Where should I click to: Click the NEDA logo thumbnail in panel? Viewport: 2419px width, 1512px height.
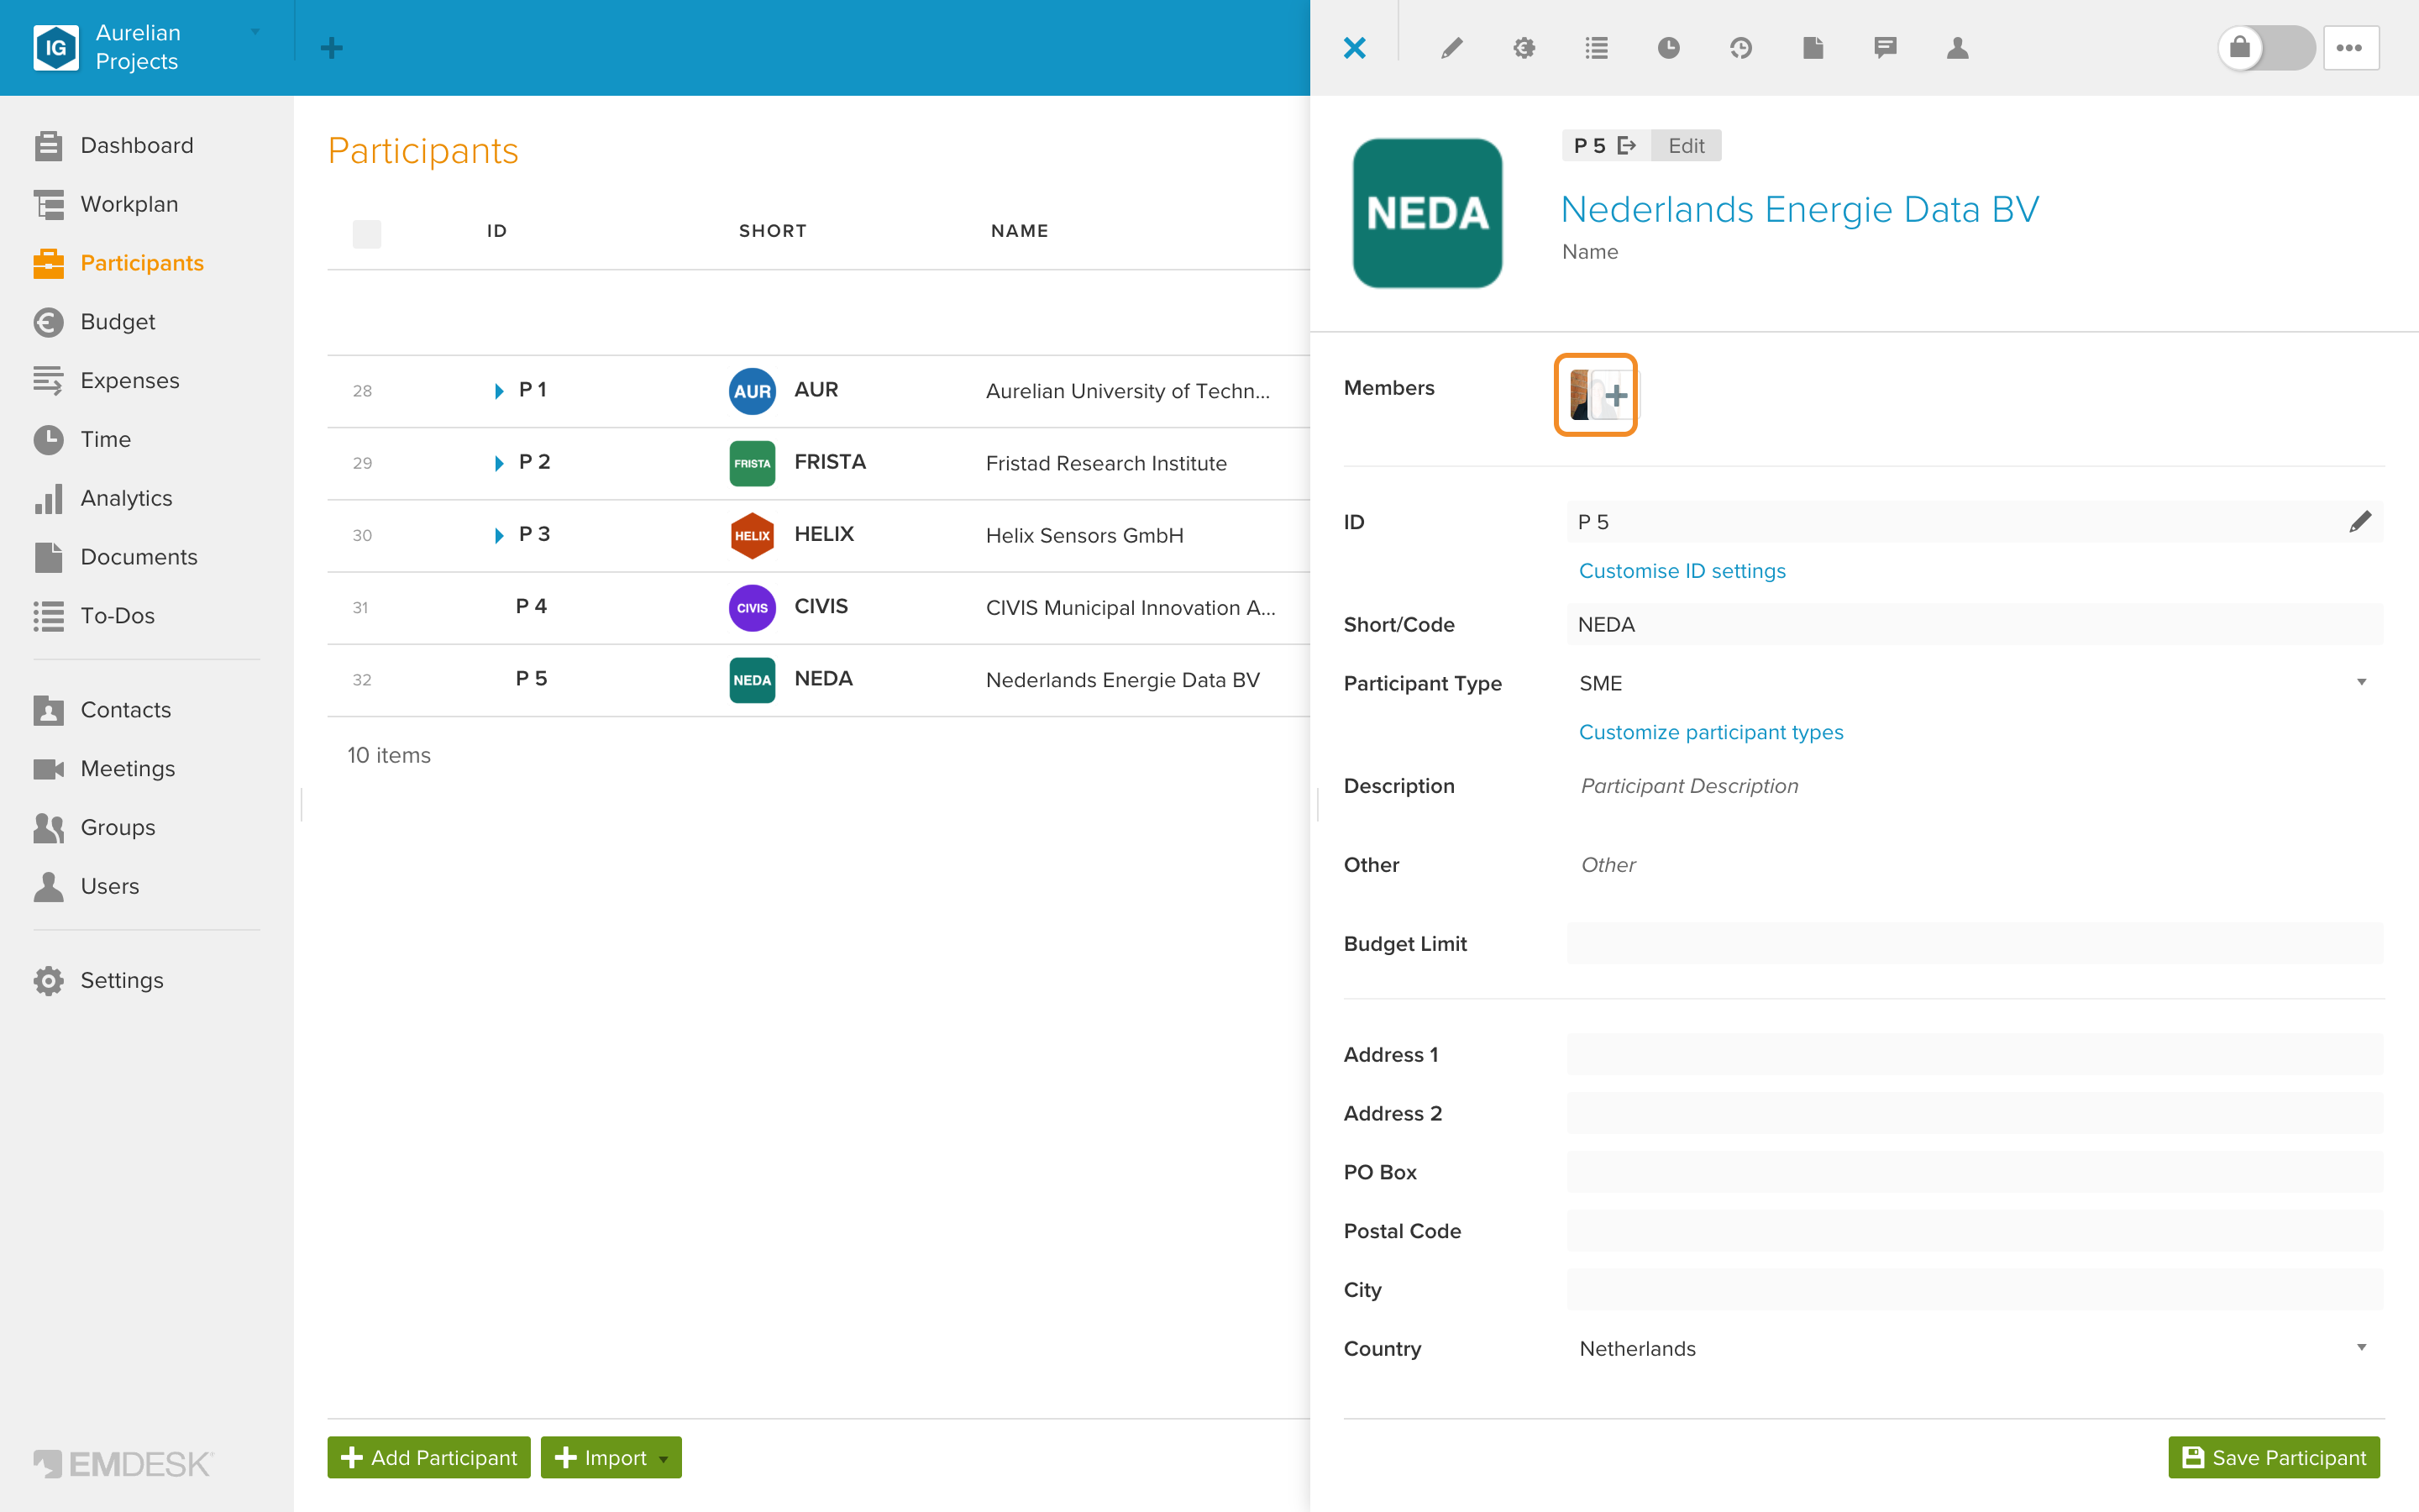(1426, 213)
